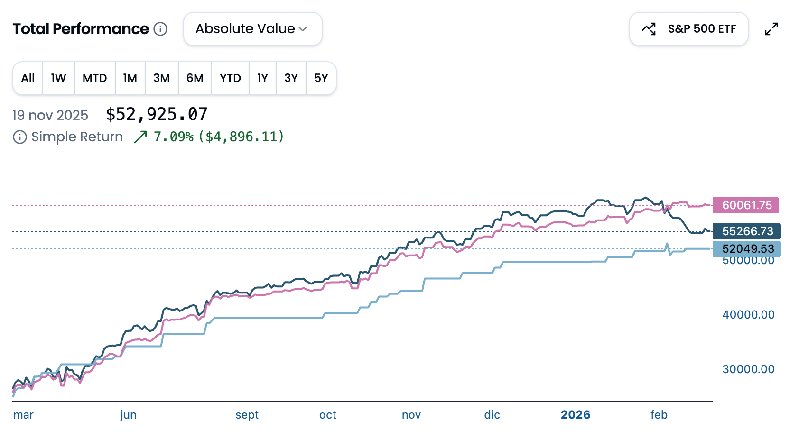Select the 3M time range
The width and height of the screenshot is (799, 439).
(x=161, y=78)
